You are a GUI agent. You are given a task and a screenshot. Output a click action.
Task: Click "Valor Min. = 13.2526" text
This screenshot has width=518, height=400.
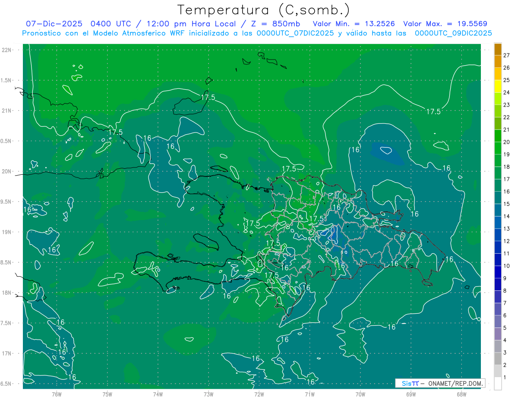point(354,24)
